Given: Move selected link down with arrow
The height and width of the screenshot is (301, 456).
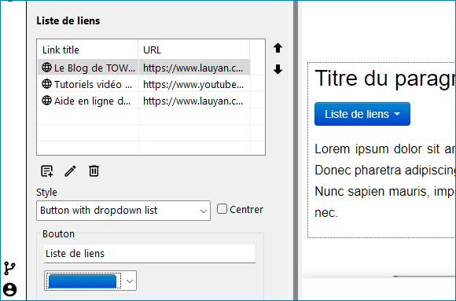Looking at the screenshot, I should pos(278,69).
